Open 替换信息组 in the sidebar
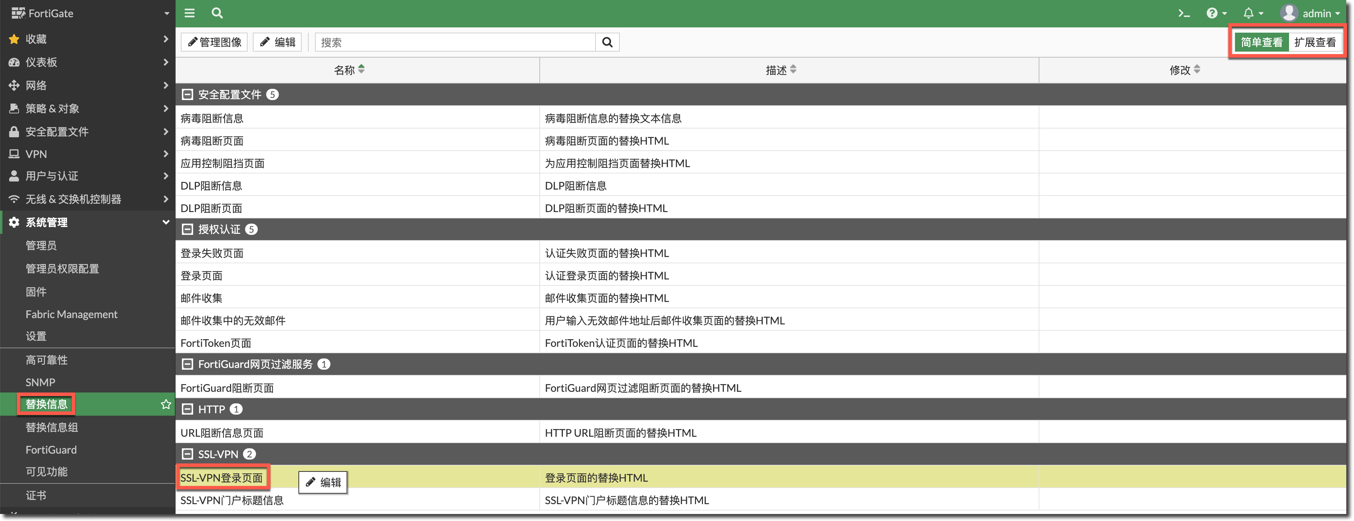Screen dimensions: 1354x521 [52, 427]
